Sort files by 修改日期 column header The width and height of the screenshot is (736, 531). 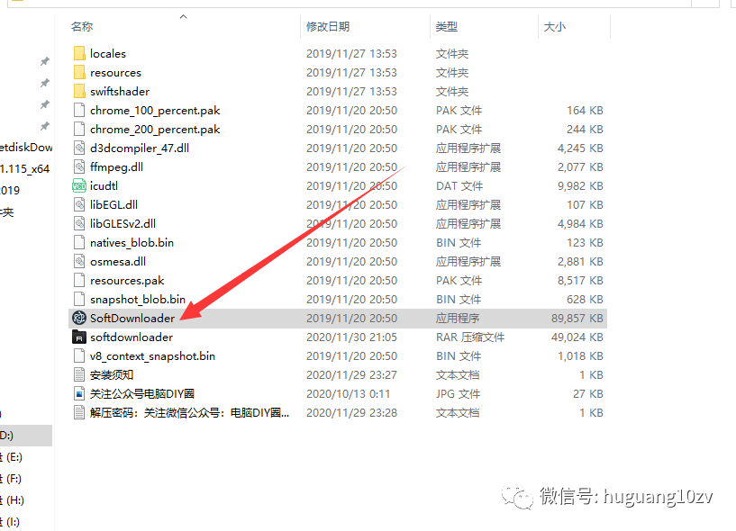click(x=328, y=27)
